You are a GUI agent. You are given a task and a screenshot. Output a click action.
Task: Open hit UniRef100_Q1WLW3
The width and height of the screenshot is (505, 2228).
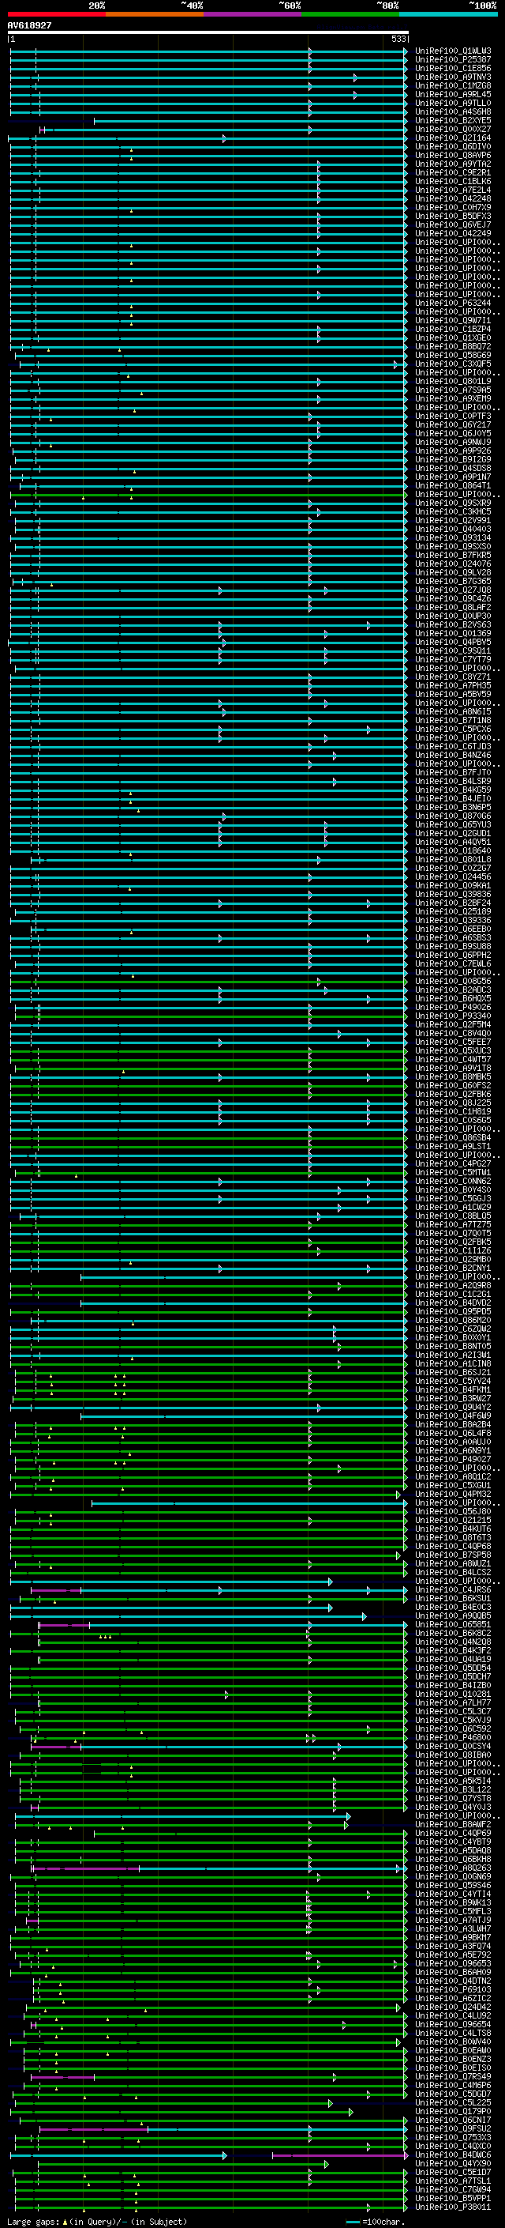coord(453,51)
